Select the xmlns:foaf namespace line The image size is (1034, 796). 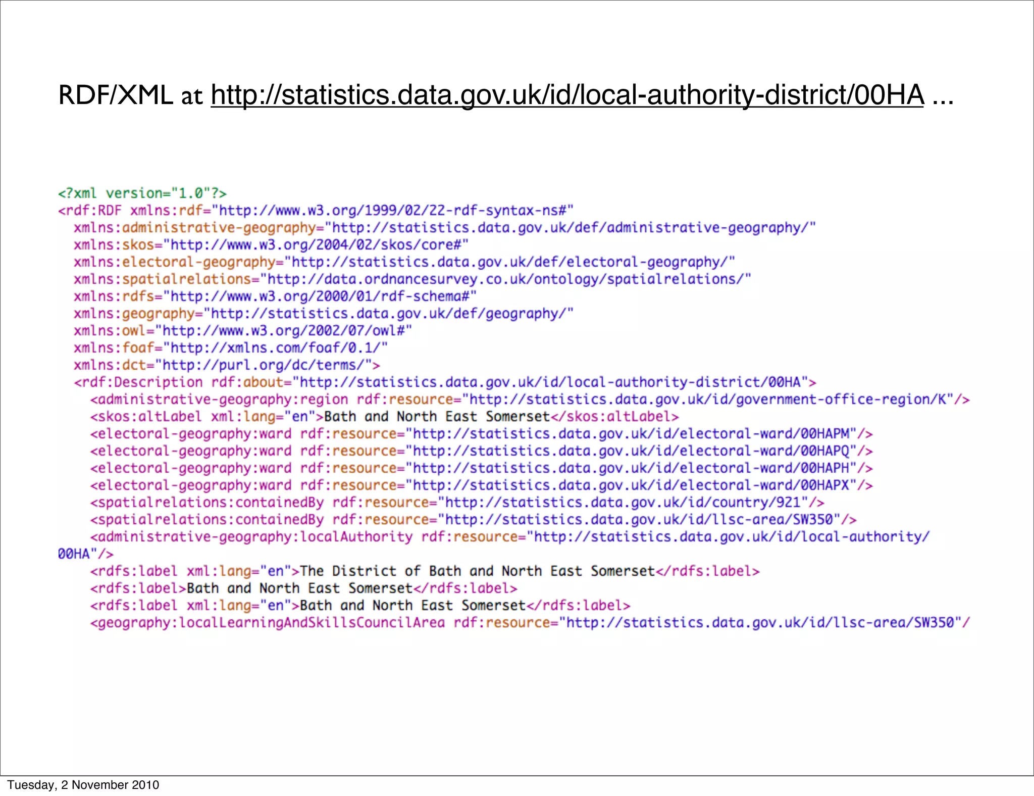click(x=231, y=348)
